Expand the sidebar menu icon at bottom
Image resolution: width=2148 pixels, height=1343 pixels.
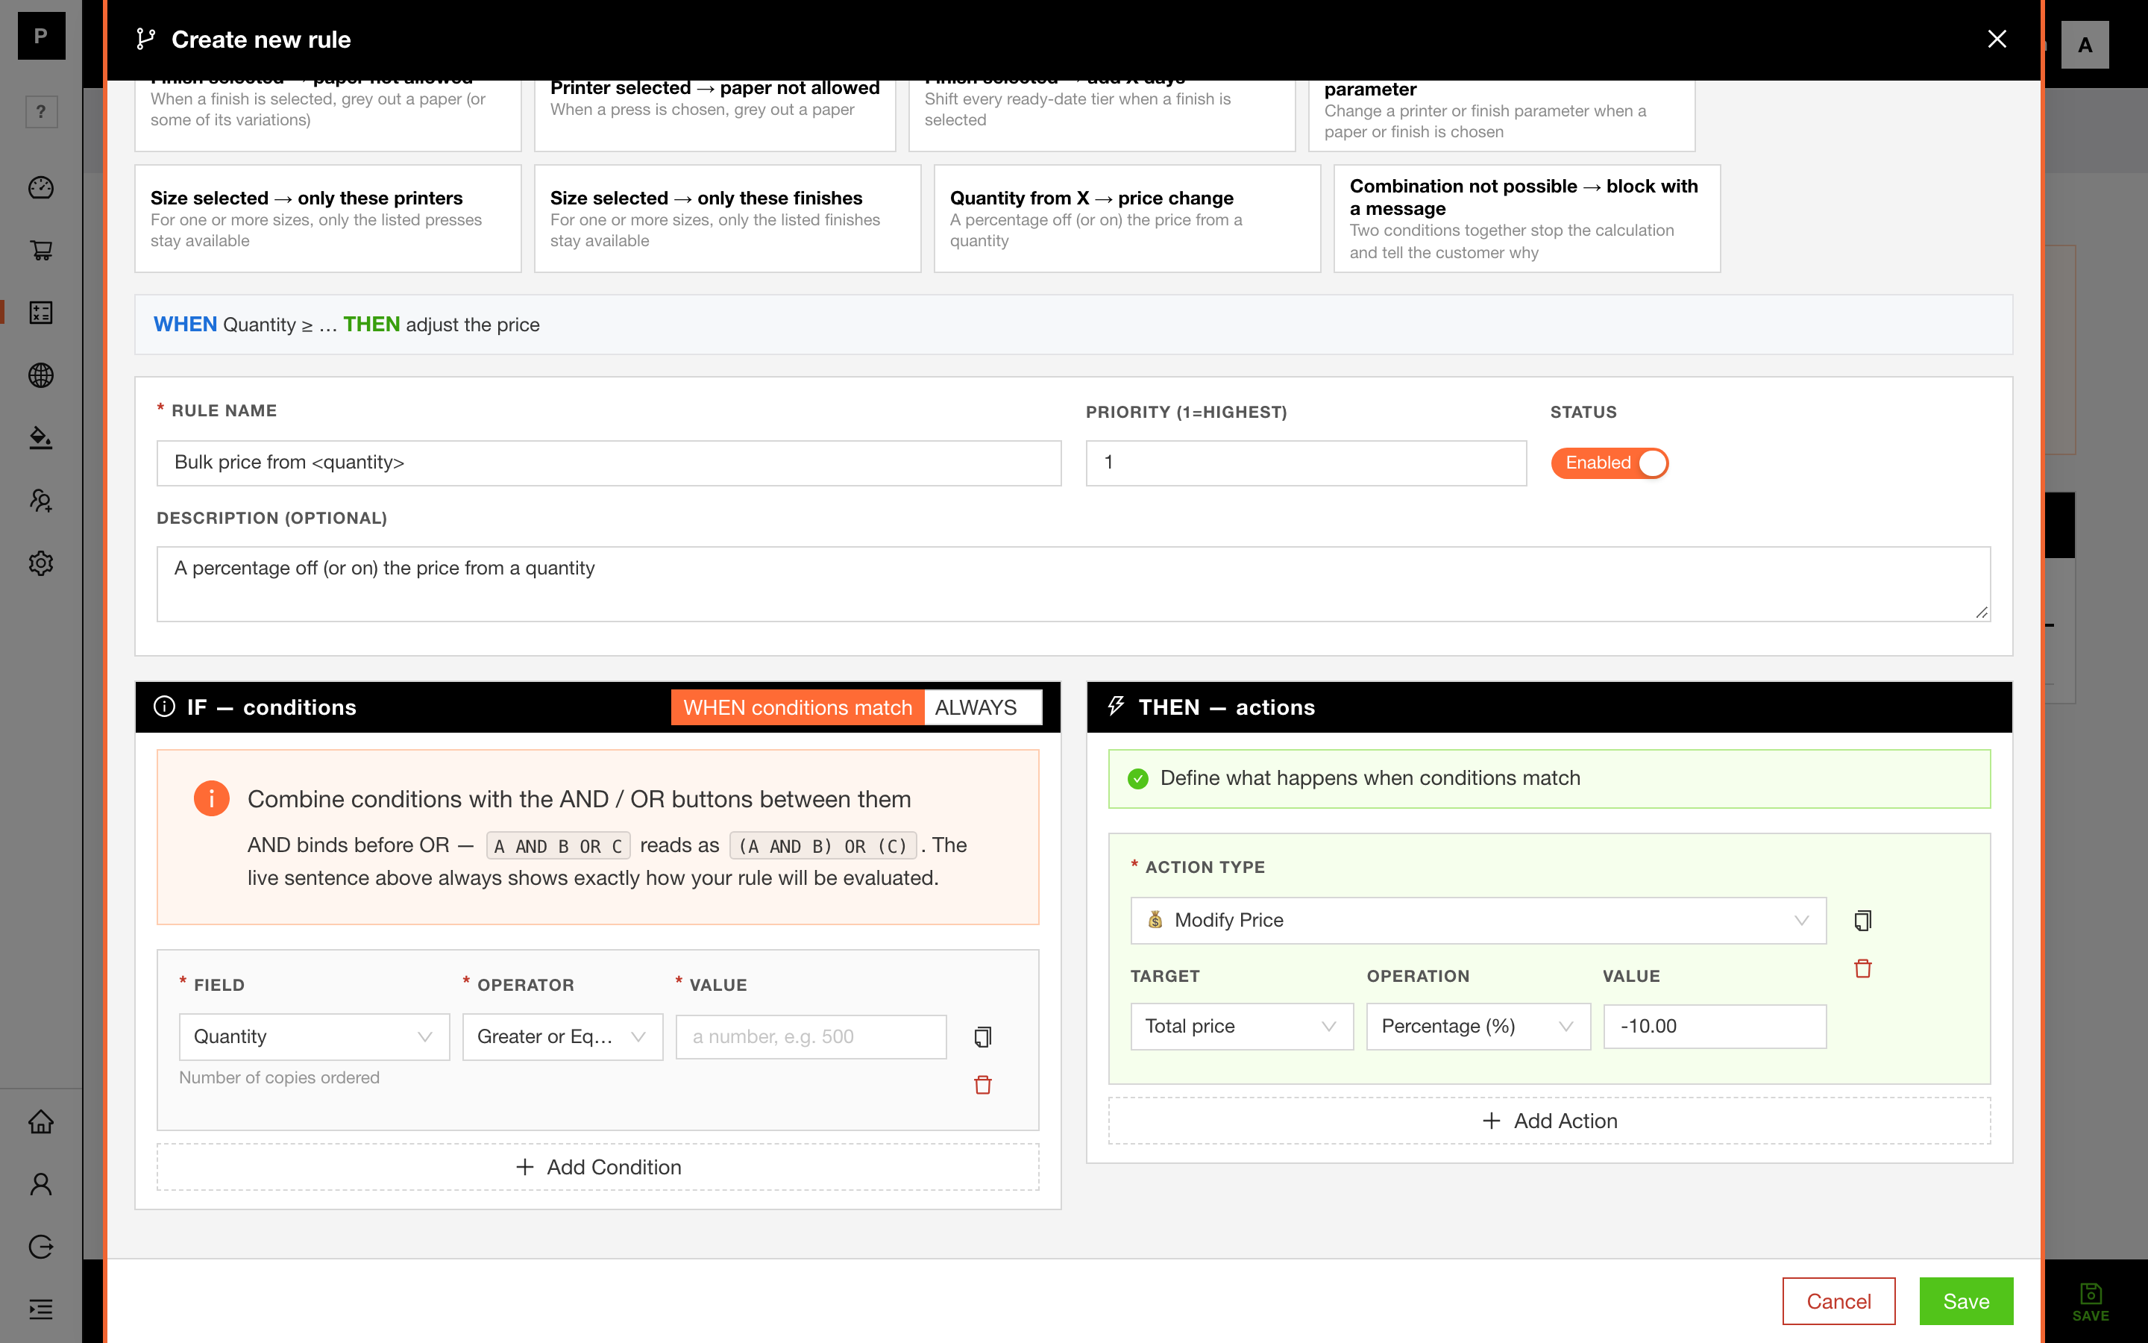(x=41, y=1309)
